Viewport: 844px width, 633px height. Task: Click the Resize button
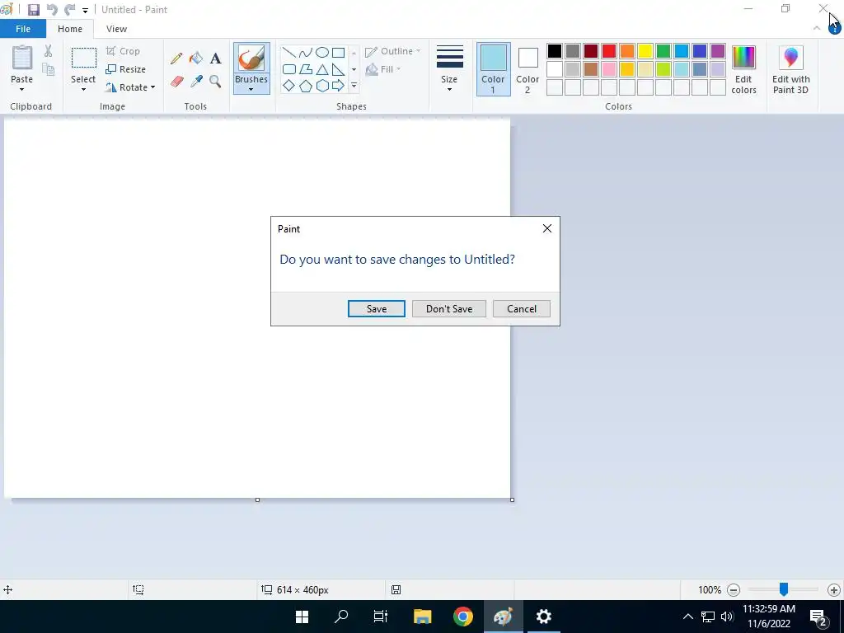coord(125,69)
